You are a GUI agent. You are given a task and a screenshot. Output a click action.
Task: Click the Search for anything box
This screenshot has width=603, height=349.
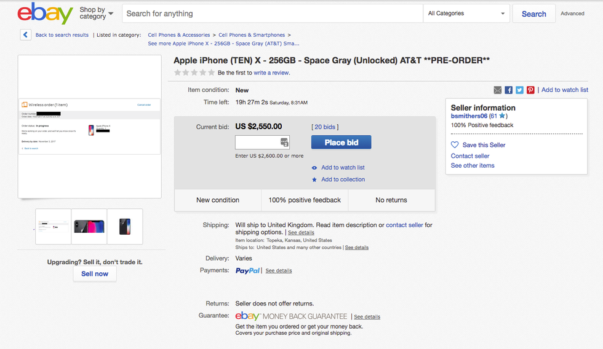click(x=272, y=14)
